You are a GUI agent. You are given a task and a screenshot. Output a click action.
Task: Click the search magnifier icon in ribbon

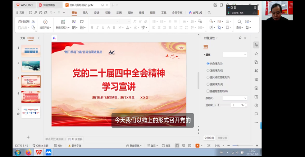click(x=209, y=13)
